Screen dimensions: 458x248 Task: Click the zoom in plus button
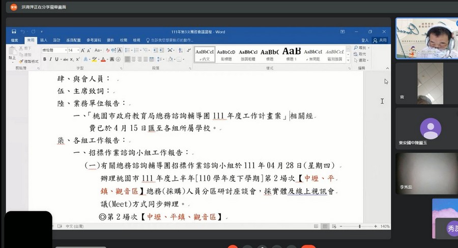click(x=376, y=226)
